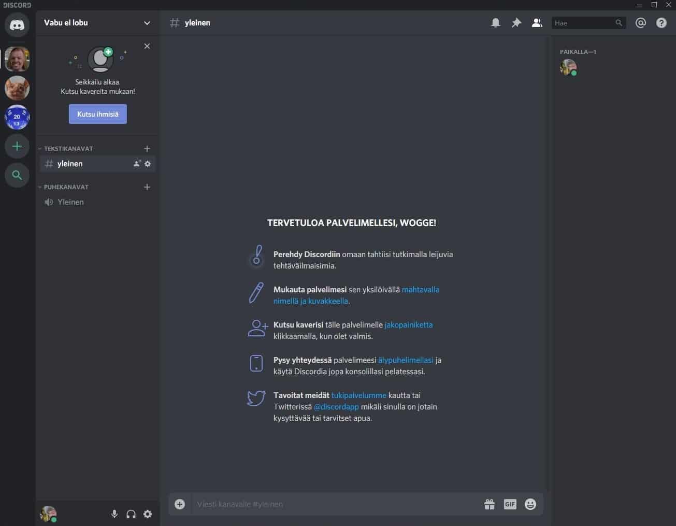Viewport: 676px width, 526px height.
Task: Open the blue dice server icon
Action: tap(17, 118)
